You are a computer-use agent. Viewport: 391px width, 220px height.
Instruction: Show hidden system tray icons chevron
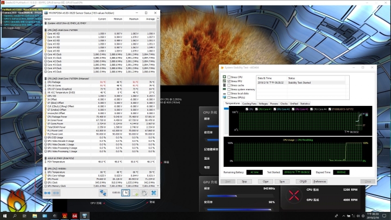[344, 216]
